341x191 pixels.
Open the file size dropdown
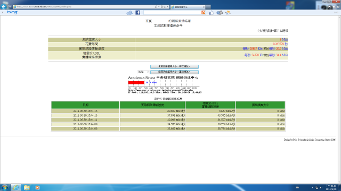tap(143, 72)
